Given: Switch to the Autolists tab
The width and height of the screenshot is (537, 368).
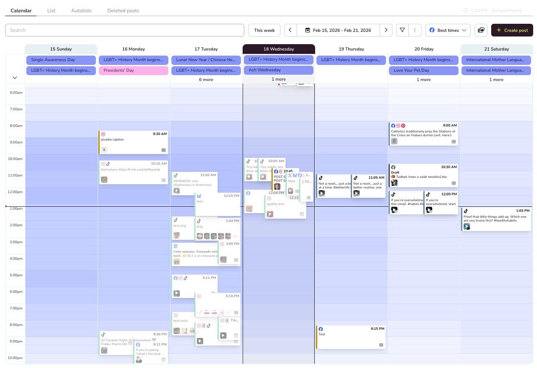Looking at the screenshot, I should [81, 11].
